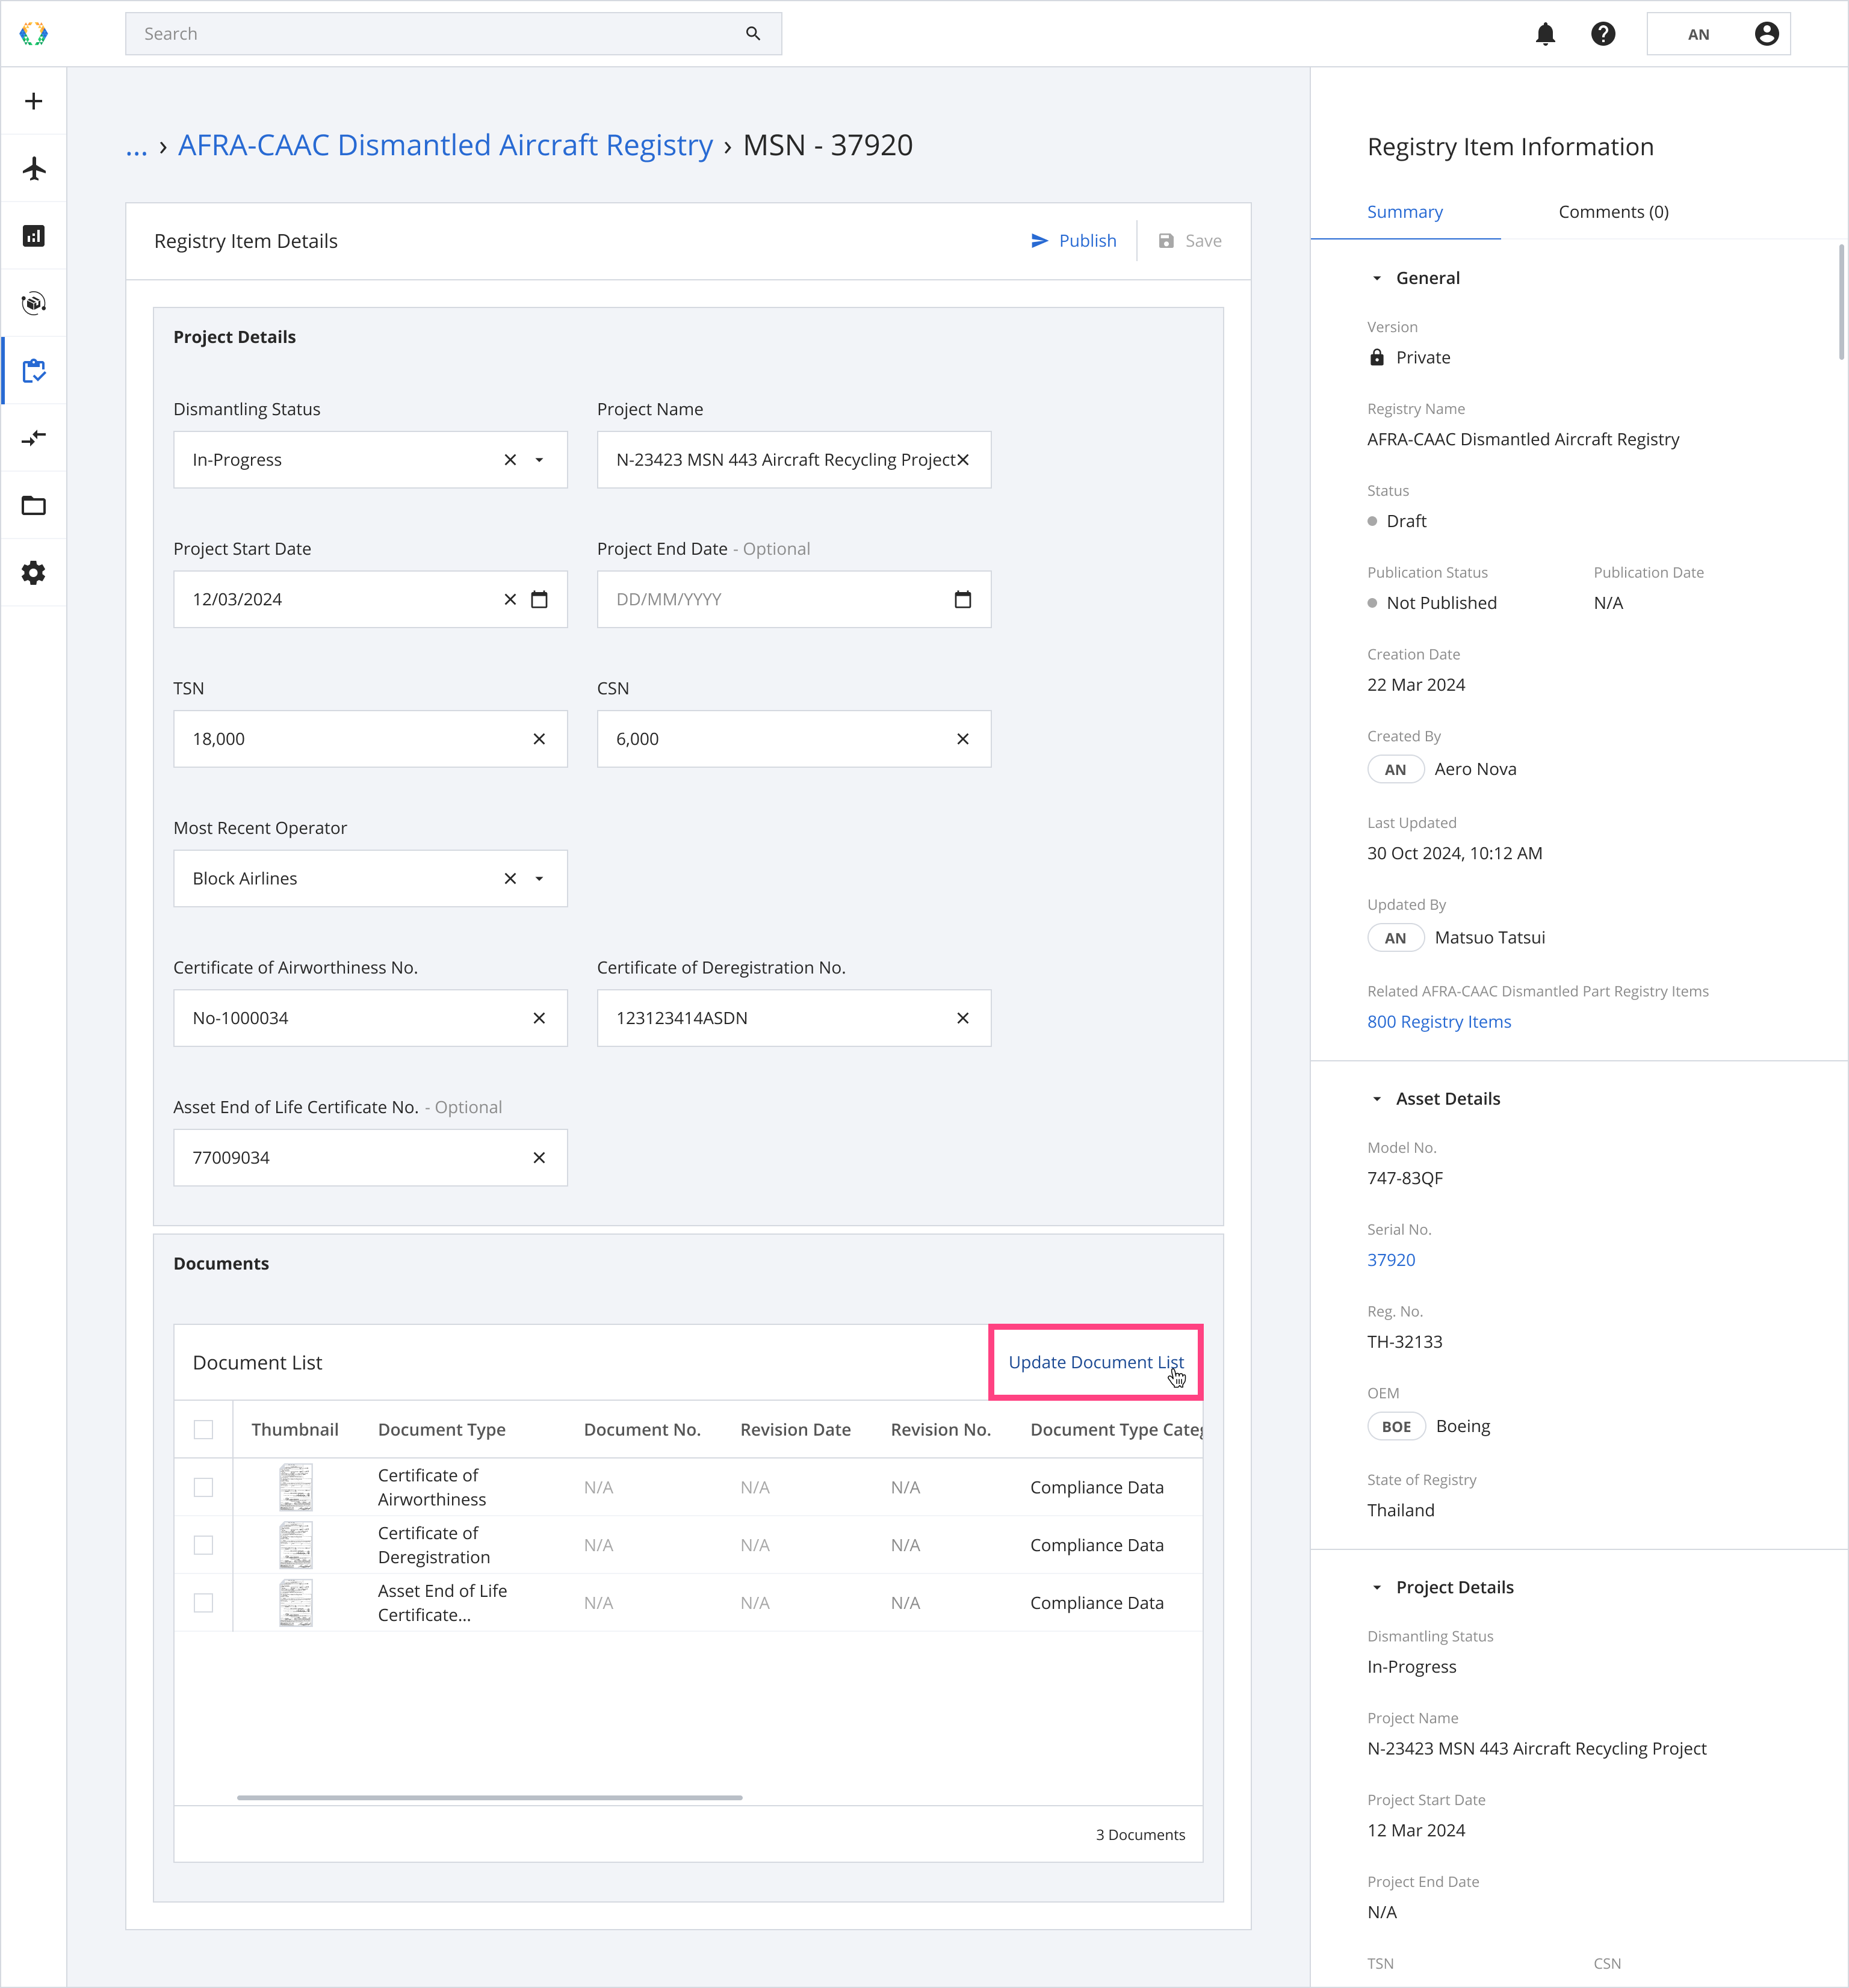1849x1988 pixels.
Task: Click the aircraft icon in sidebar
Action: [34, 168]
